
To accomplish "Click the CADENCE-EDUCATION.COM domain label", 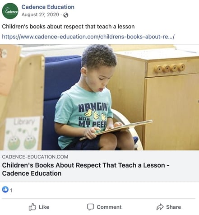I will tap(35, 157).
